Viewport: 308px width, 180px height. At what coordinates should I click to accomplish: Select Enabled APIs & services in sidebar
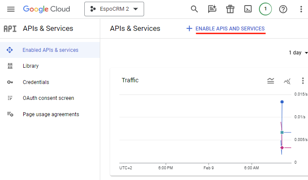(50, 50)
